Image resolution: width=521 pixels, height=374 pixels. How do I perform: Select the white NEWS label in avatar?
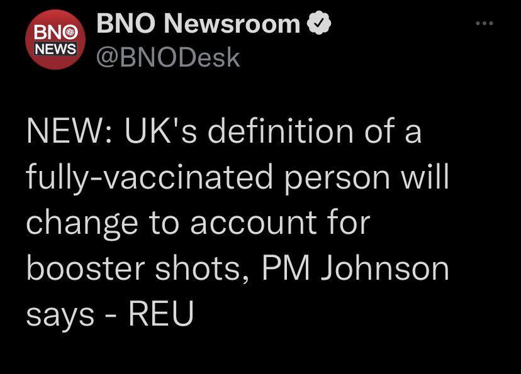tap(55, 49)
